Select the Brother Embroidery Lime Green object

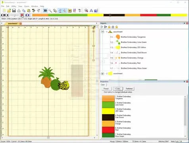tap(134, 42)
